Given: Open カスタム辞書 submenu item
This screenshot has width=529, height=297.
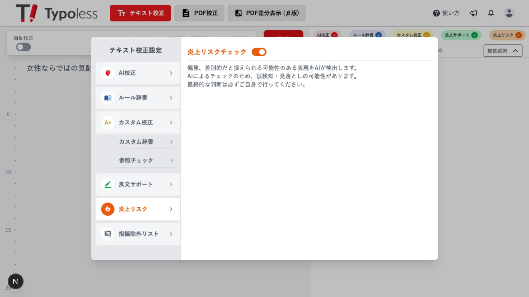Looking at the screenshot, I should click(x=145, y=142).
